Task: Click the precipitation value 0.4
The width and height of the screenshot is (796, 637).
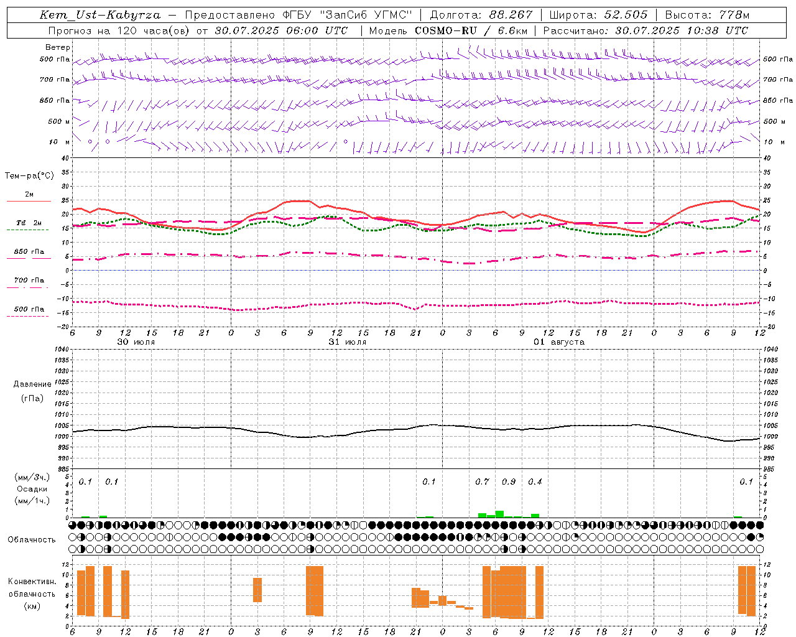Action: tap(535, 481)
